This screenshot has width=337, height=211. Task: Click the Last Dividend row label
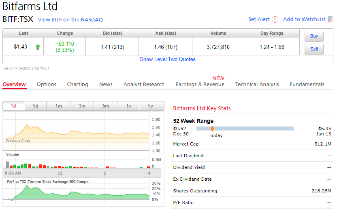(188, 156)
